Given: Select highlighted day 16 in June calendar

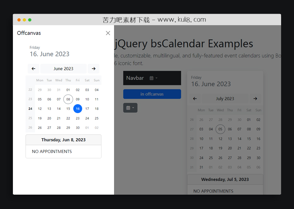Looking at the screenshot, I should click(77, 109).
